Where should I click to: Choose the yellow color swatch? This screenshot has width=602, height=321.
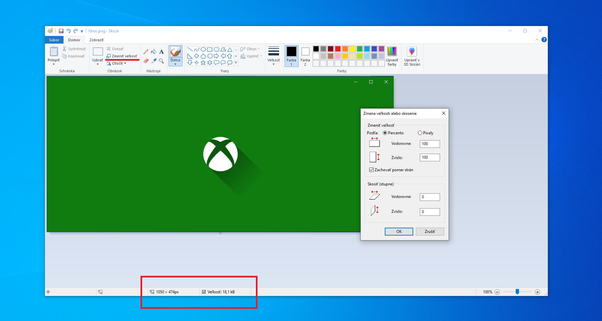tap(352, 49)
